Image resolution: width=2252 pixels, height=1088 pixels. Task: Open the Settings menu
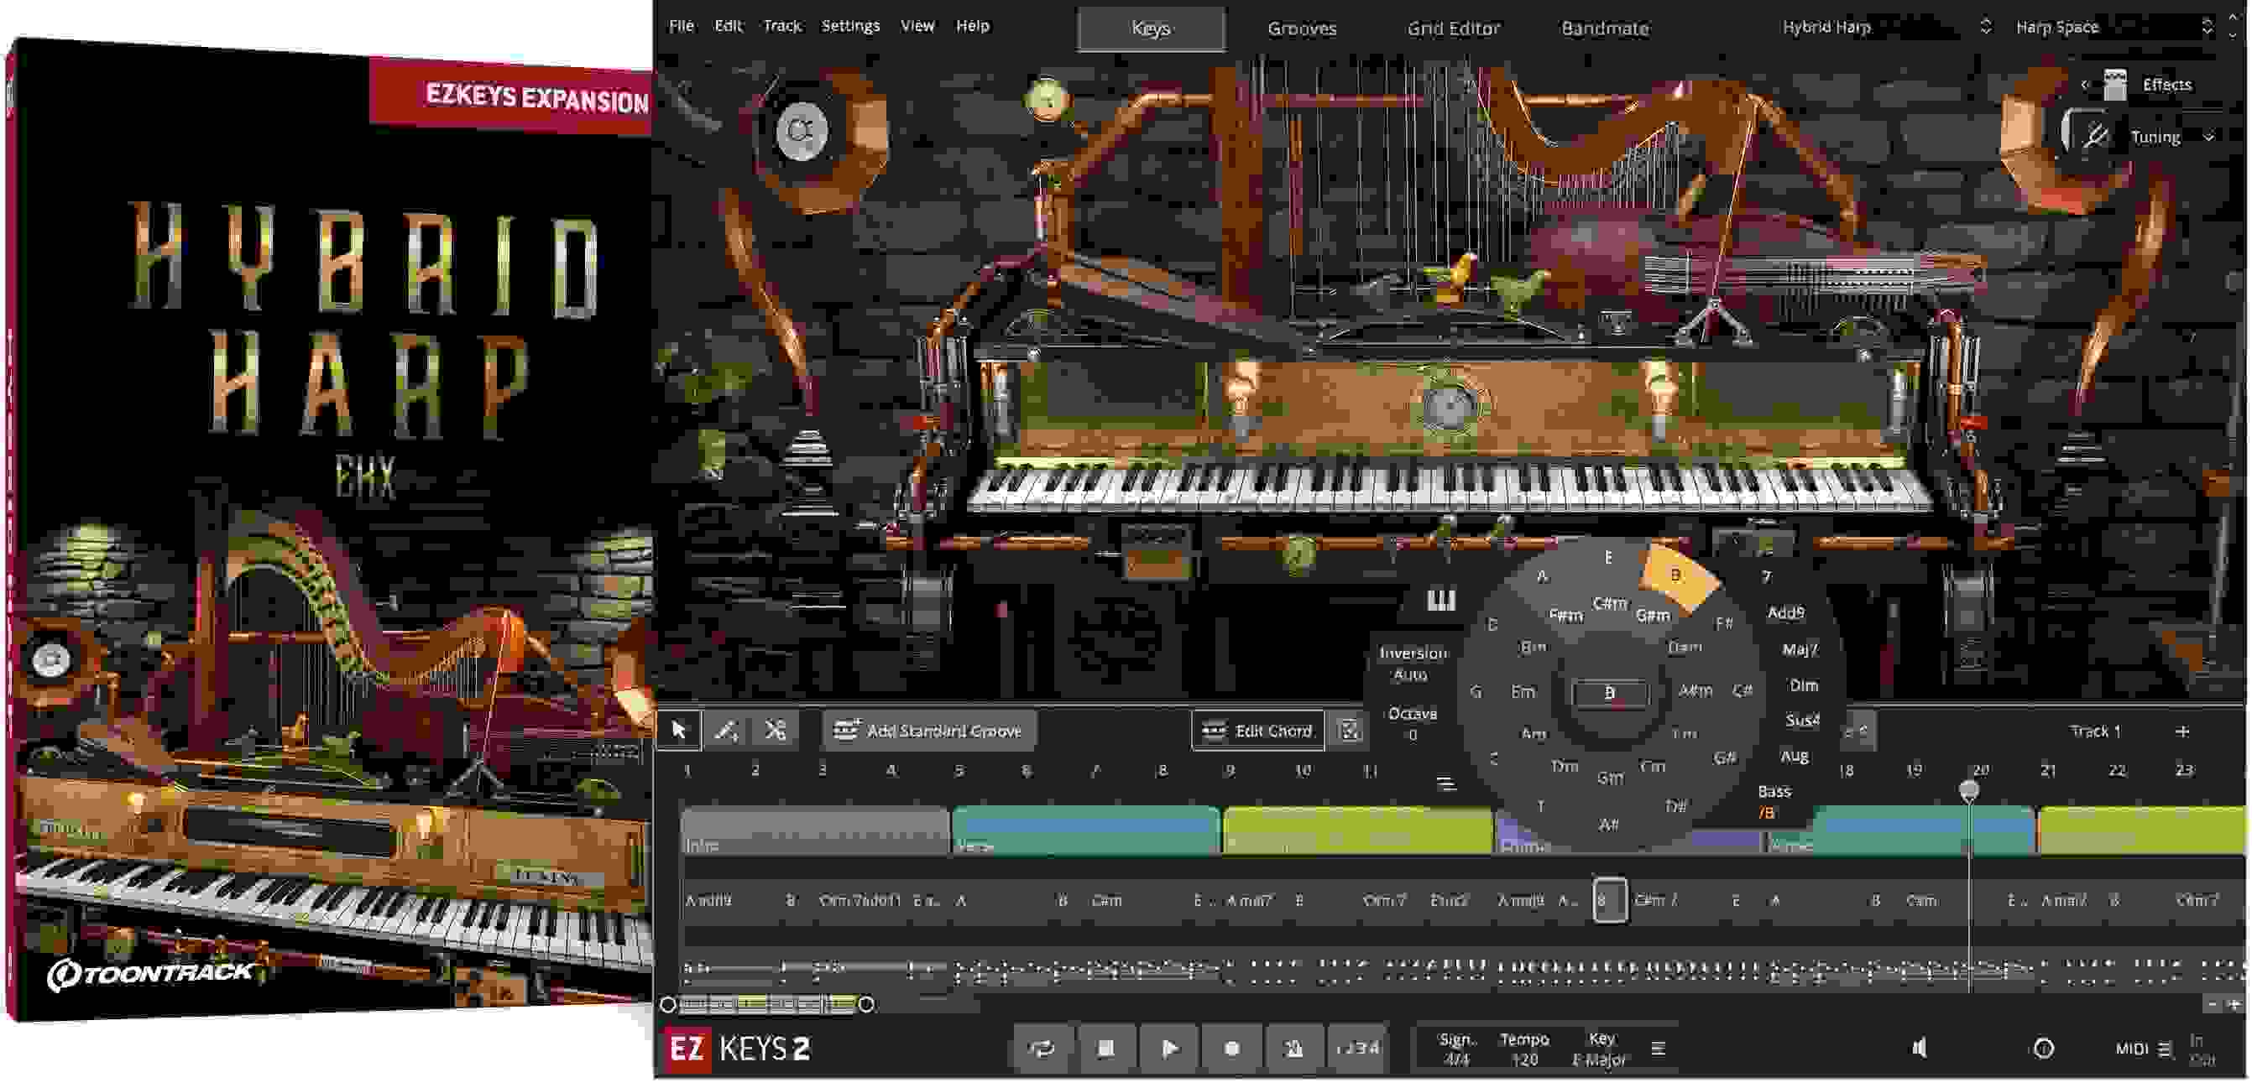(849, 26)
